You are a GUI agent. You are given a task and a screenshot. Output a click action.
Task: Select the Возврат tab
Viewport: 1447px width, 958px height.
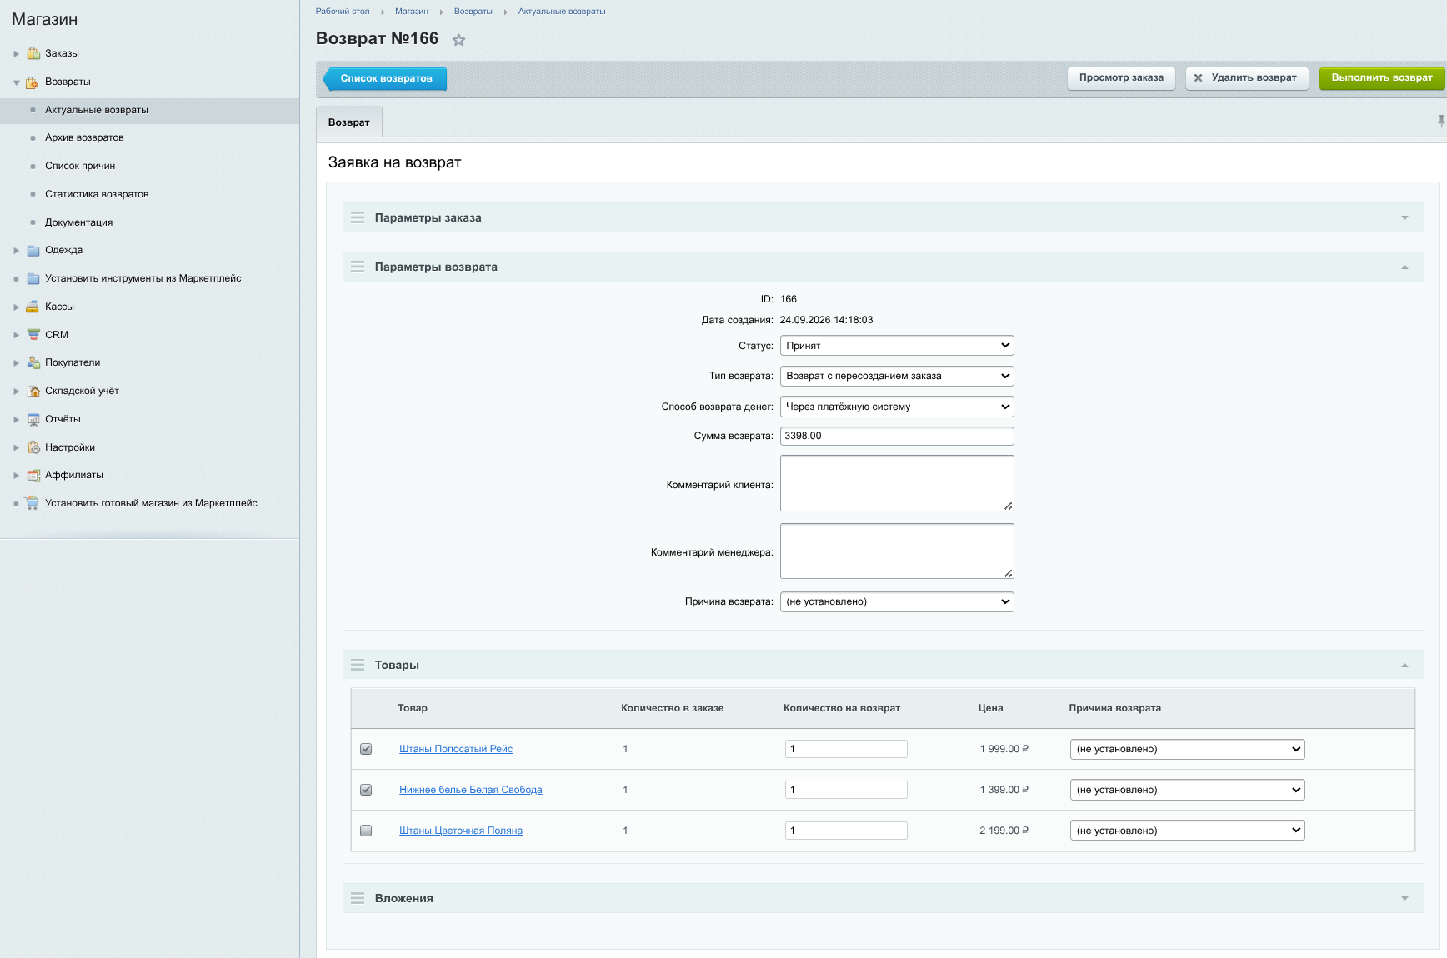[349, 122]
